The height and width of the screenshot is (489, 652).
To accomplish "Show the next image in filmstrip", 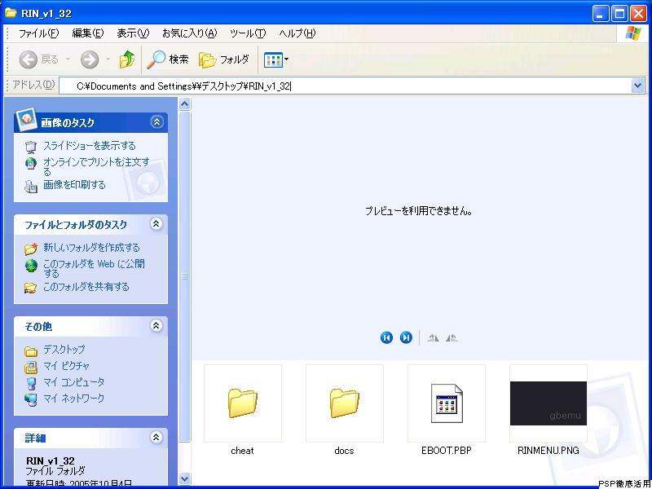I will pos(406,337).
